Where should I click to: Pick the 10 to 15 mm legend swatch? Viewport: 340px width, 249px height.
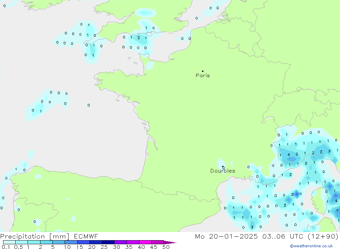tap(71, 243)
